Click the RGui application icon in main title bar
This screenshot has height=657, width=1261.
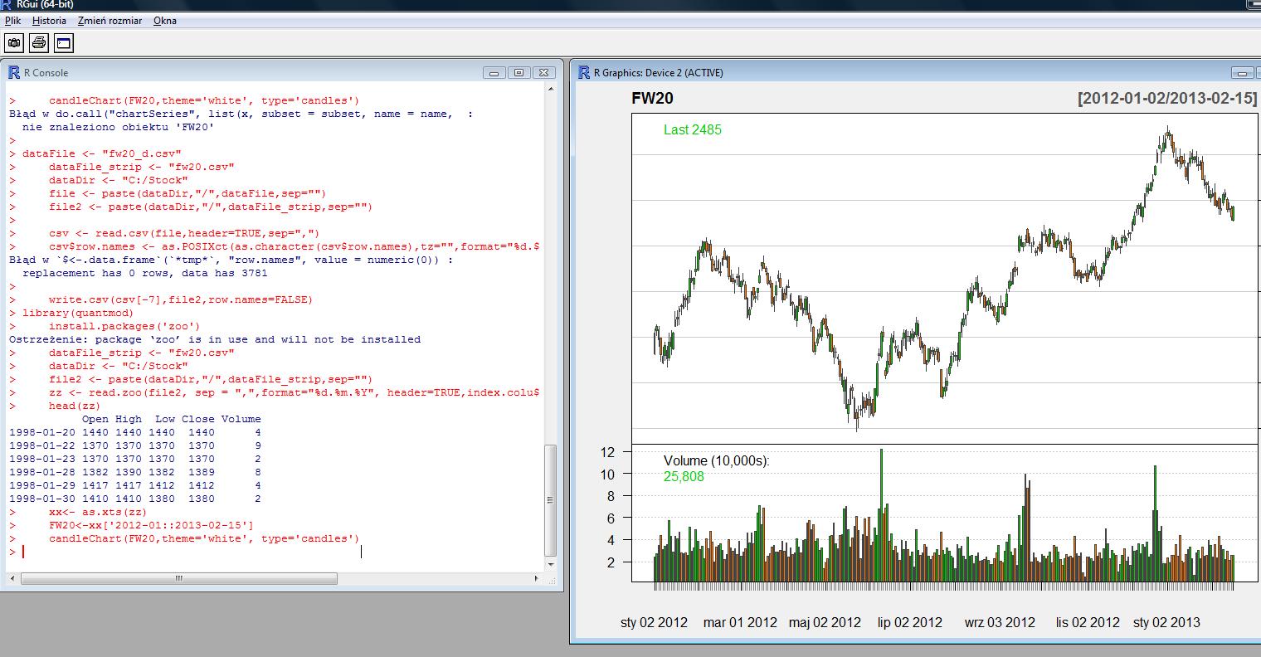tap(7, 4)
